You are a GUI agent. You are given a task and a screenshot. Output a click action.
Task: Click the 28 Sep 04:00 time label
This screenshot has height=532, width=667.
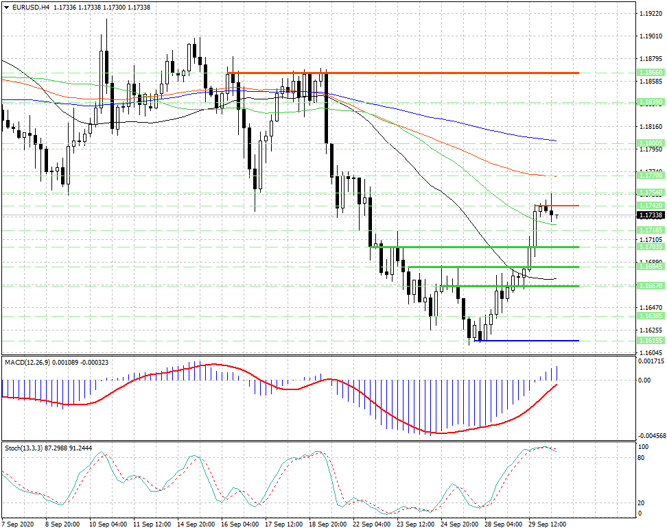coord(504,524)
